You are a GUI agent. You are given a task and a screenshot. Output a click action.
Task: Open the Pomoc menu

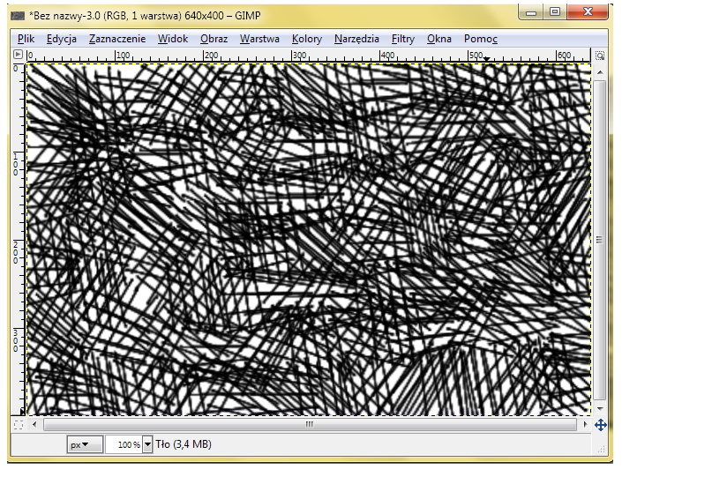[x=480, y=39]
